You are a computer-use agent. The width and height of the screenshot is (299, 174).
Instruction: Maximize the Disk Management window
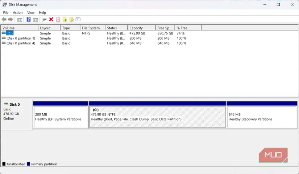point(278,5)
